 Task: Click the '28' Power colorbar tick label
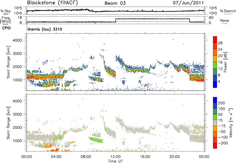tap(220, 43)
